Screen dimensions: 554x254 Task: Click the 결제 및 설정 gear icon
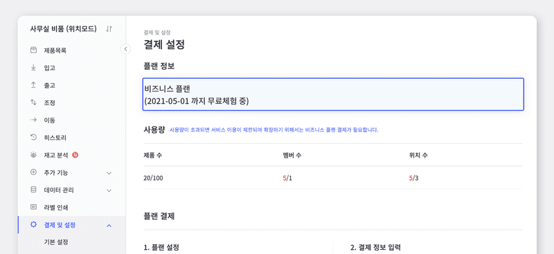coord(33,225)
